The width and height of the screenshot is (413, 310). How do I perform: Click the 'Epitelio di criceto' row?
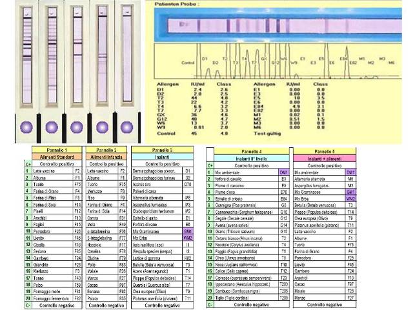coord(252,199)
